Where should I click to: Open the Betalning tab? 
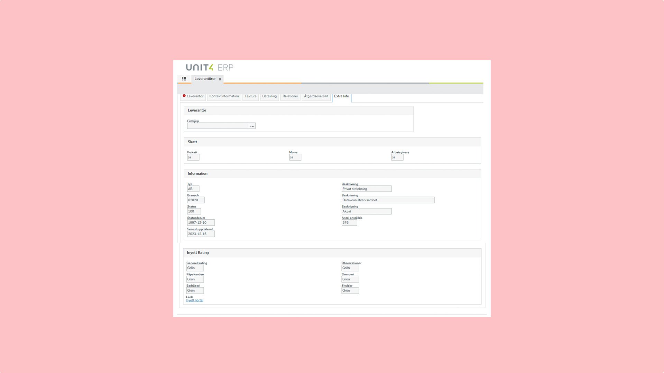269,96
